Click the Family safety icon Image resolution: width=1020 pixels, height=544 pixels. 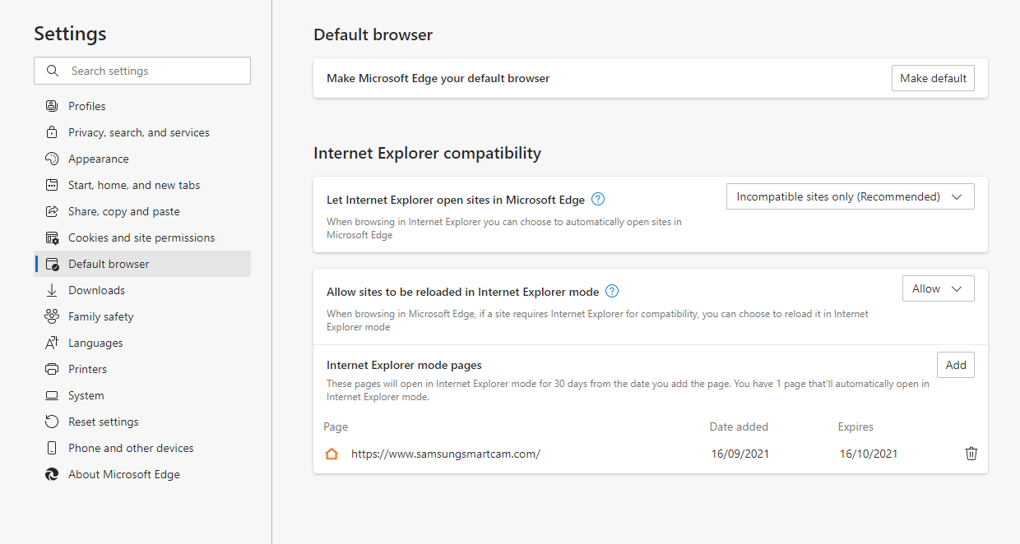[x=52, y=316]
